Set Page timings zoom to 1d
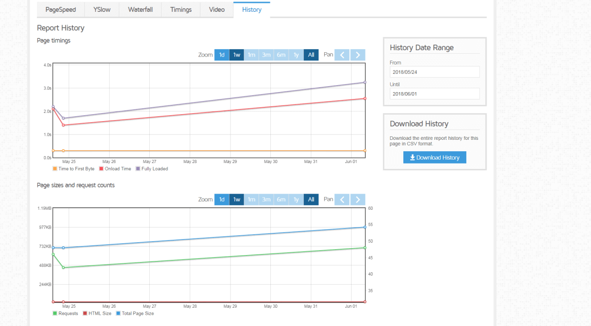Image resolution: width=591 pixels, height=326 pixels. pyautogui.click(x=222, y=55)
